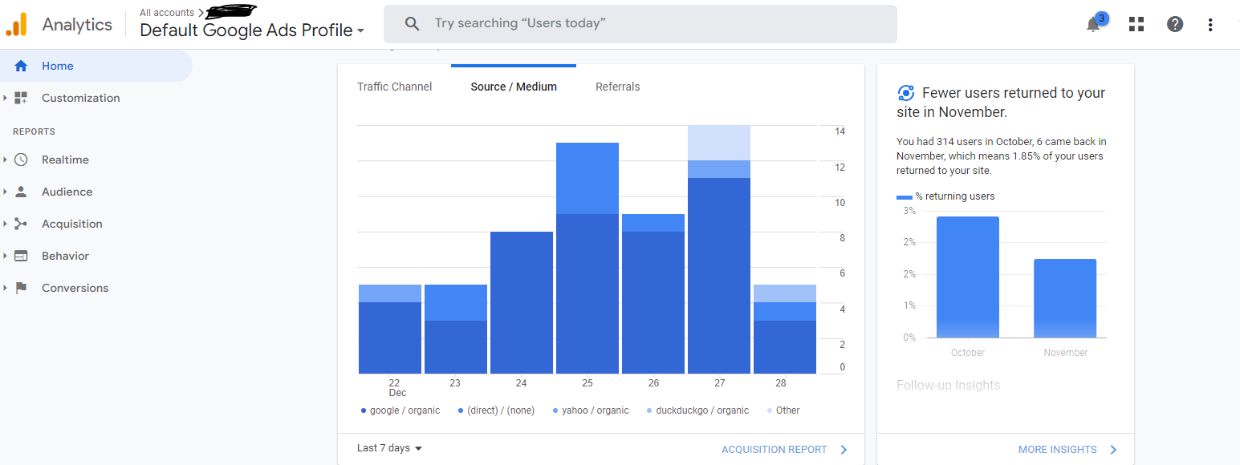Click the Dec 27 chart bar
The width and height of the screenshot is (1240, 465).
(x=719, y=249)
